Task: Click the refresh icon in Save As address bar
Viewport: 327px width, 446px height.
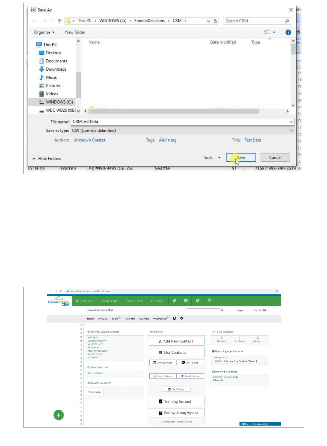Action: pyautogui.click(x=215, y=21)
